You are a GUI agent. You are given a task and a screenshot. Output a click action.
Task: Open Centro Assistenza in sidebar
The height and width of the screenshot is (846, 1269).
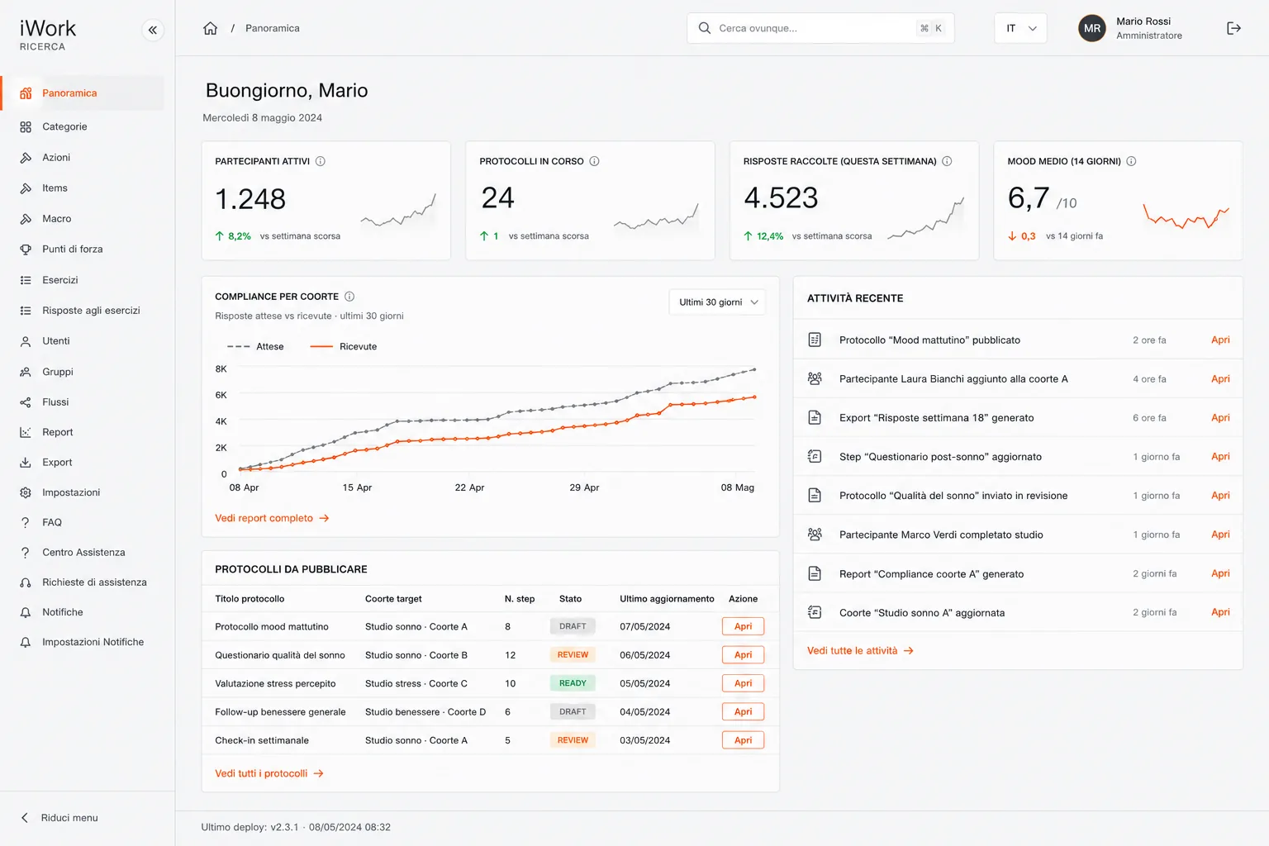[83, 552]
